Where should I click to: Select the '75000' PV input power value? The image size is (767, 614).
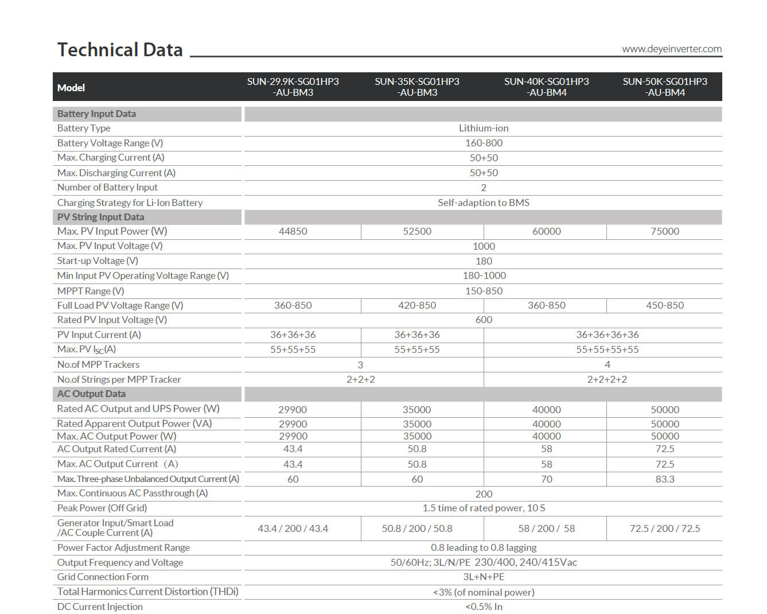pyautogui.click(x=665, y=231)
